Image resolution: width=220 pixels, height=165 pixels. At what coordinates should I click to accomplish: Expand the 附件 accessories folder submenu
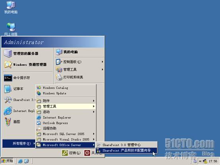point(66,101)
